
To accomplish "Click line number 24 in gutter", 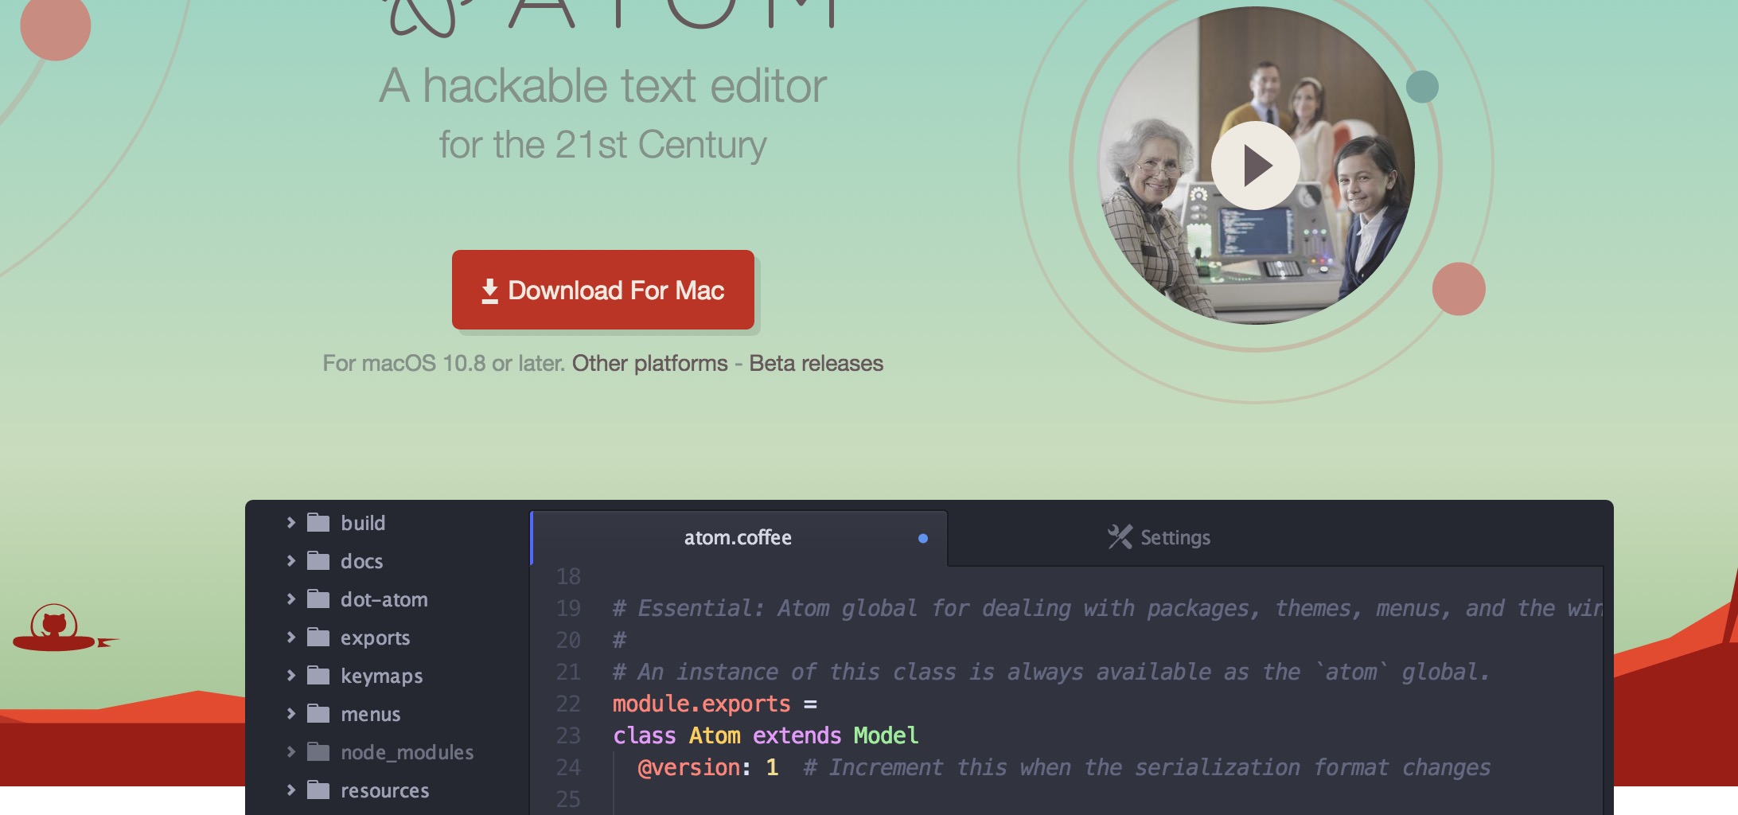I will point(568,768).
